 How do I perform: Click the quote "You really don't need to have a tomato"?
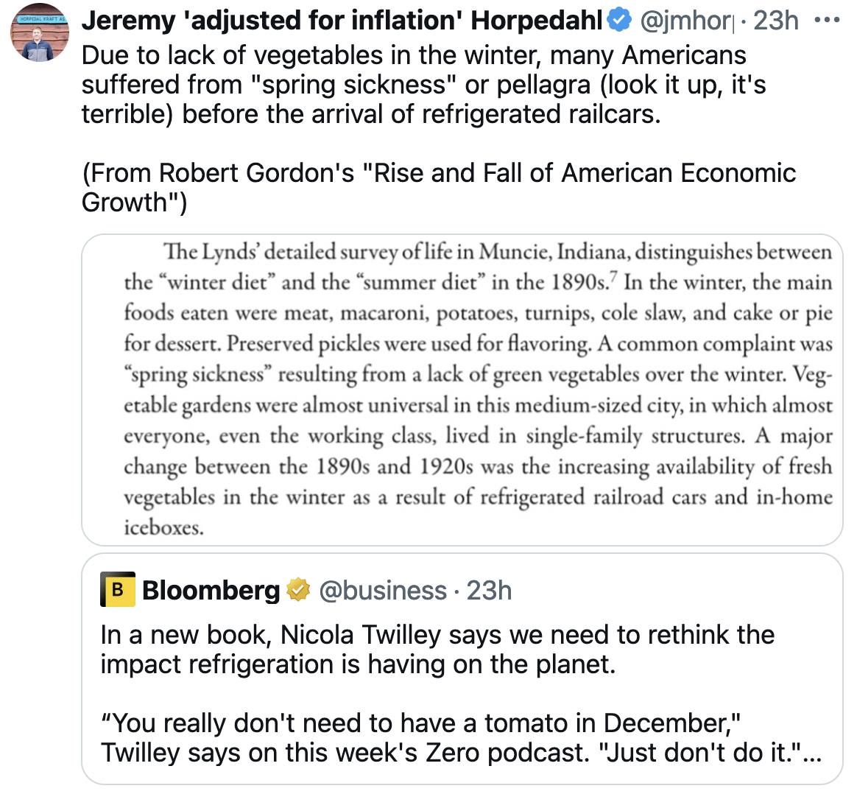click(420, 723)
